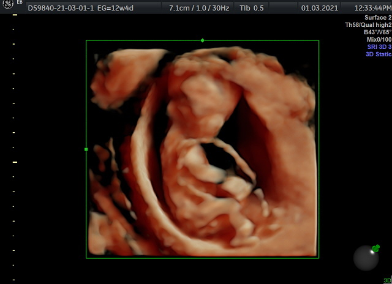Click the 12:33:44PM time display

372,8
